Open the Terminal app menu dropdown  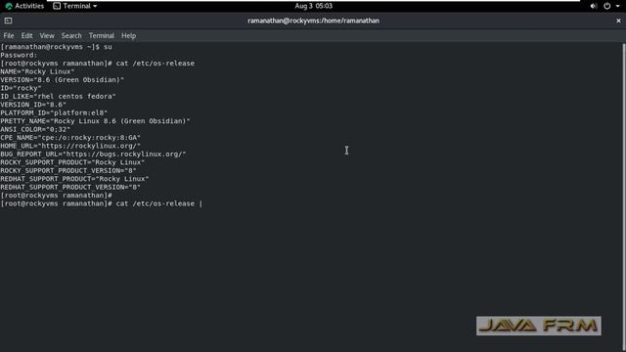point(75,6)
